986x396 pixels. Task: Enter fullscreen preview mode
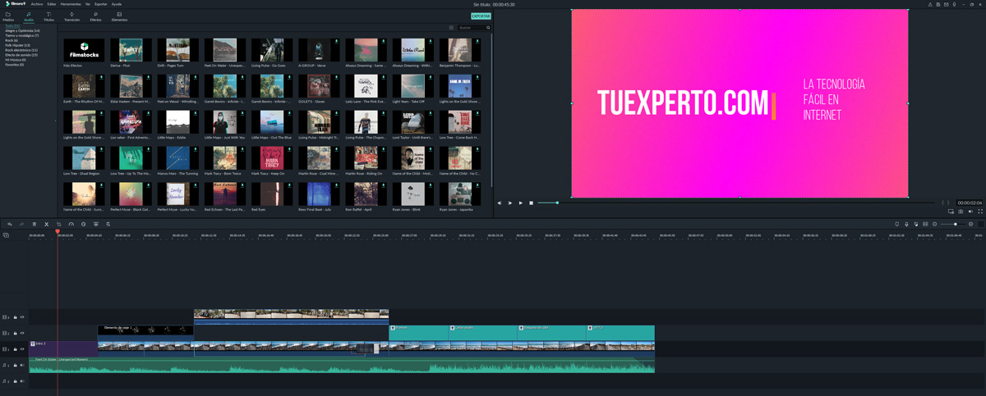pos(980,212)
